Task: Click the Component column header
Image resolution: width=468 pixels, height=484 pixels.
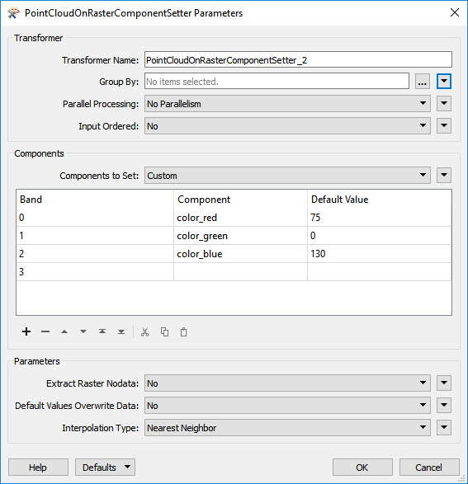Action: (x=241, y=200)
